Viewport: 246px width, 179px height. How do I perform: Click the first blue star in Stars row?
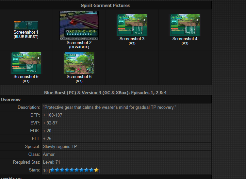click(x=52, y=170)
